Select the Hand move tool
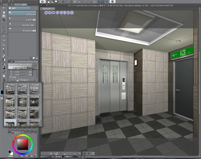 [4, 12]
